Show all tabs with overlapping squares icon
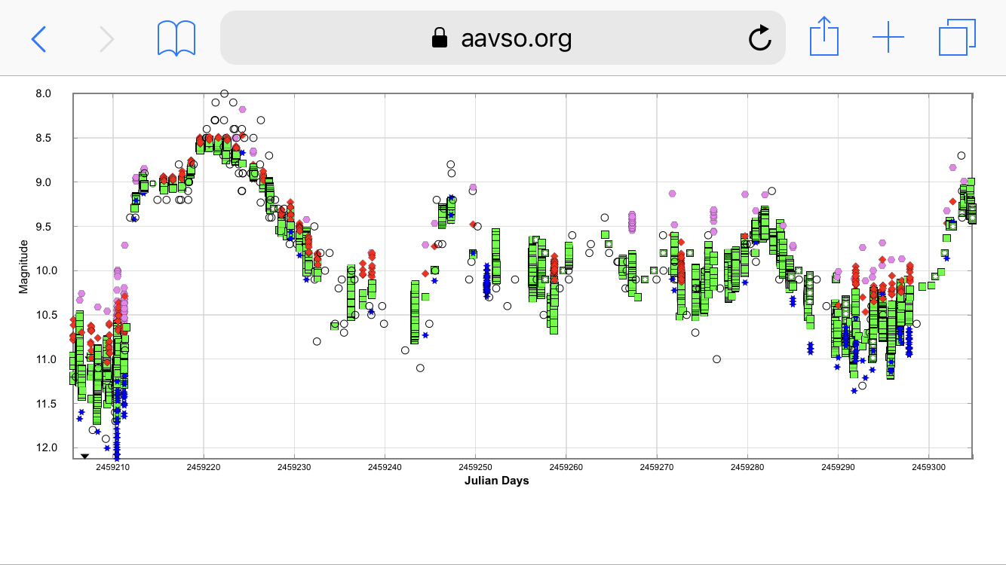The width and height of the screenshot is (1006, 565). click(957, 38)
